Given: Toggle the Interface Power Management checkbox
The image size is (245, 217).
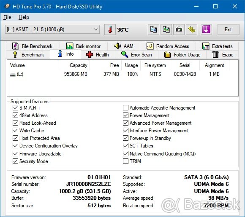Looking at the screenshot, I should tap(125, 131).
